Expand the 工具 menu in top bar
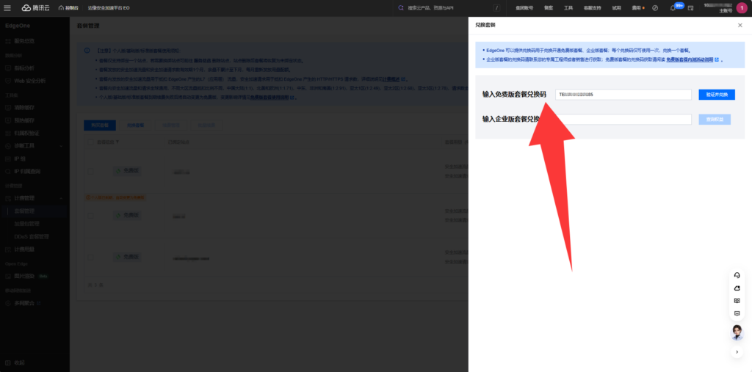This screenshot has height=372, width=752. pyautogui.click(x=568, y=8)
